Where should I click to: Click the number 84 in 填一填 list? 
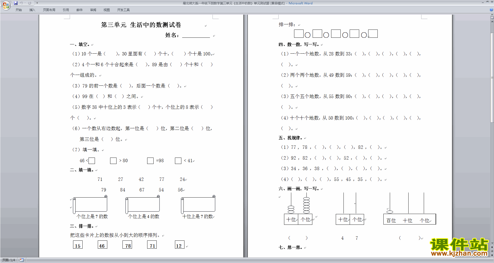click(x=123, y=190)
